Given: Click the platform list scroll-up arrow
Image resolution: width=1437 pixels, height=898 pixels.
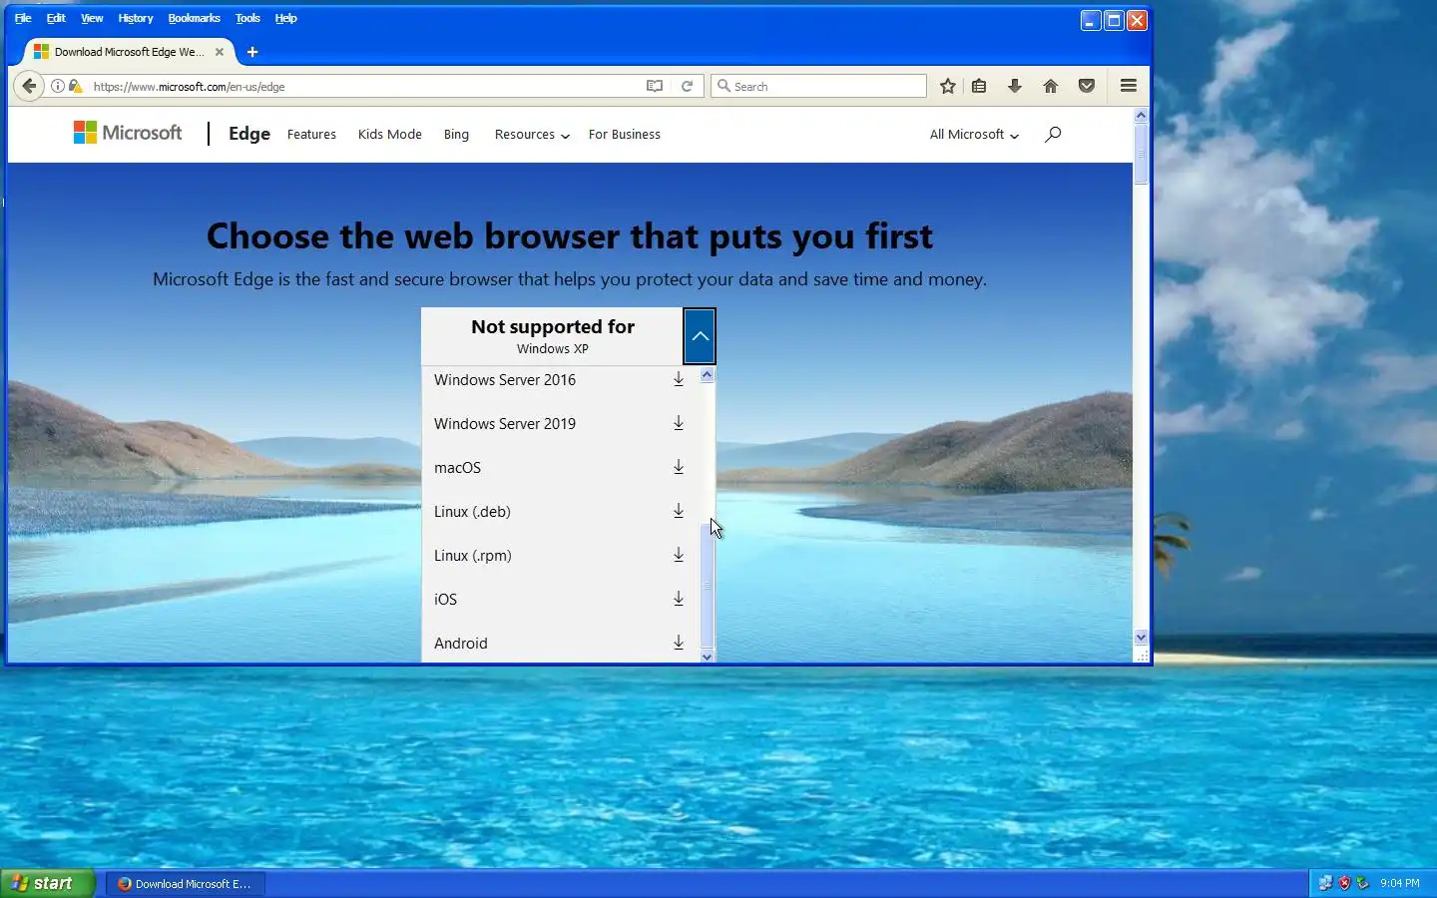Looking at the screenshot, I should [708, 375].
